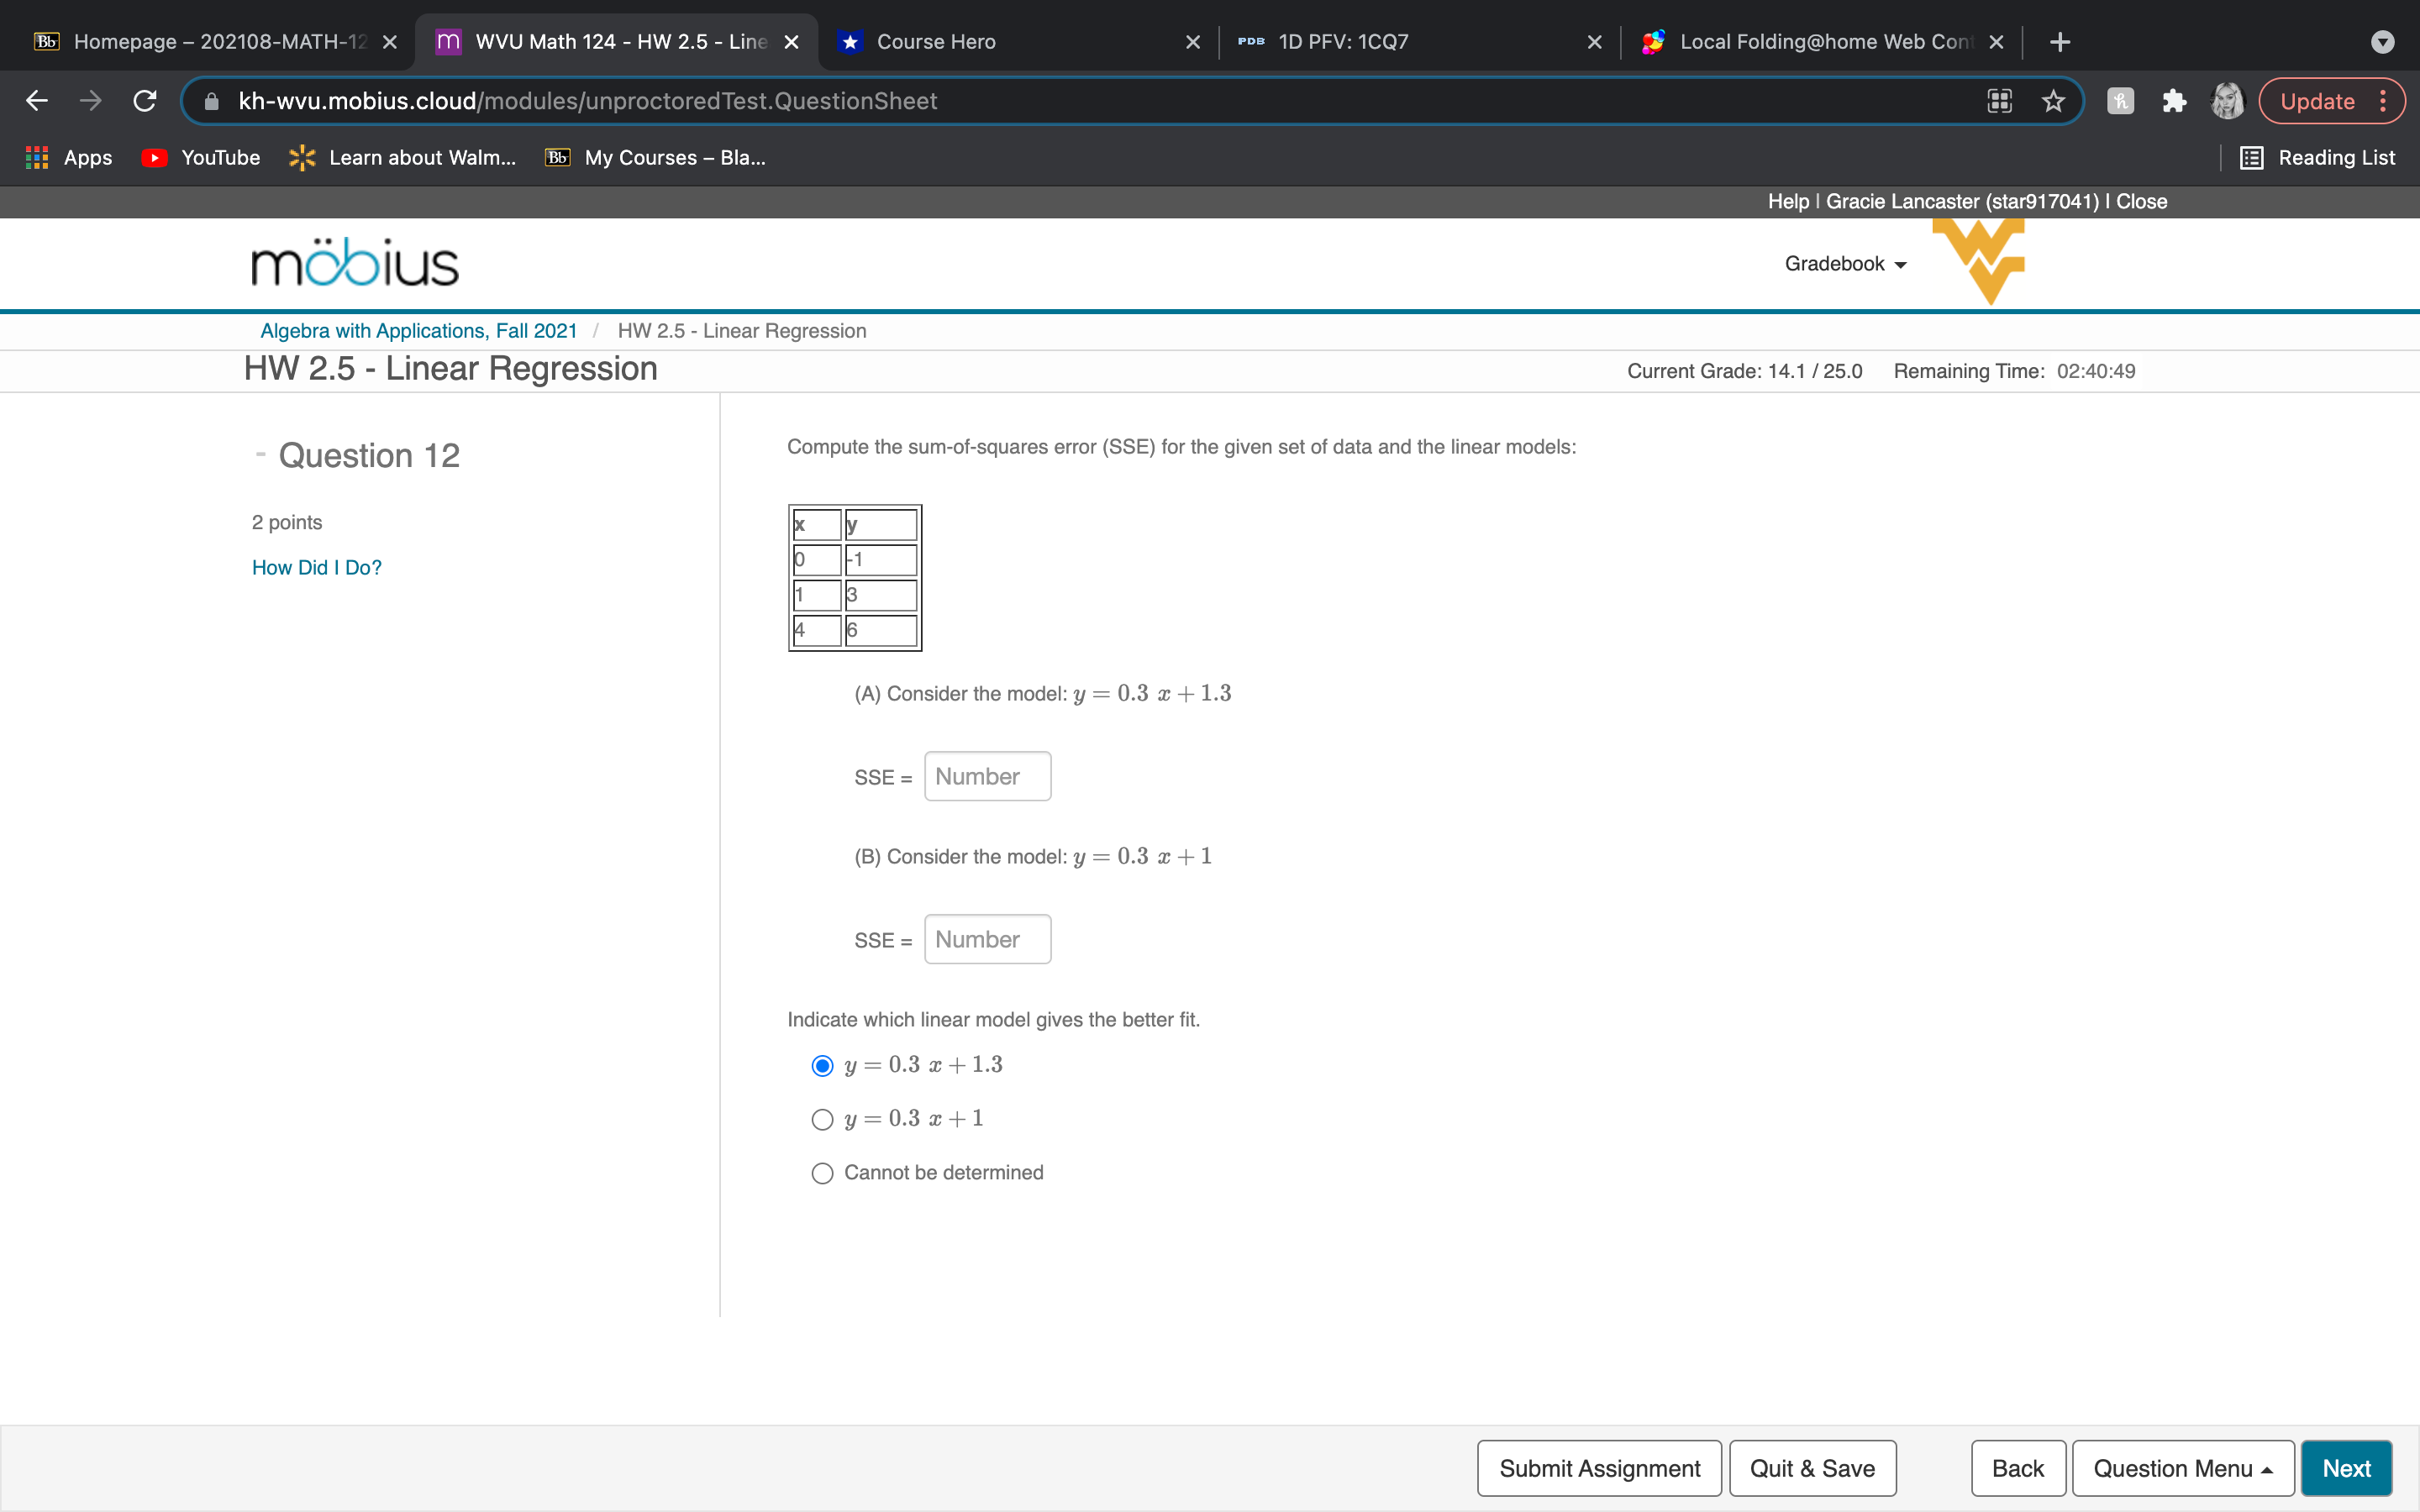Open the browser profile avatar
2420x1512 pixels.
2228,100
